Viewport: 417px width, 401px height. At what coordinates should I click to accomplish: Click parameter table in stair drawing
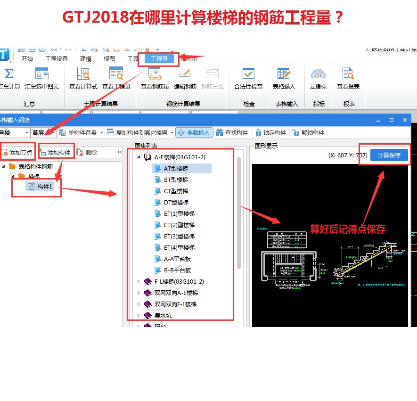tap(286, 239)
